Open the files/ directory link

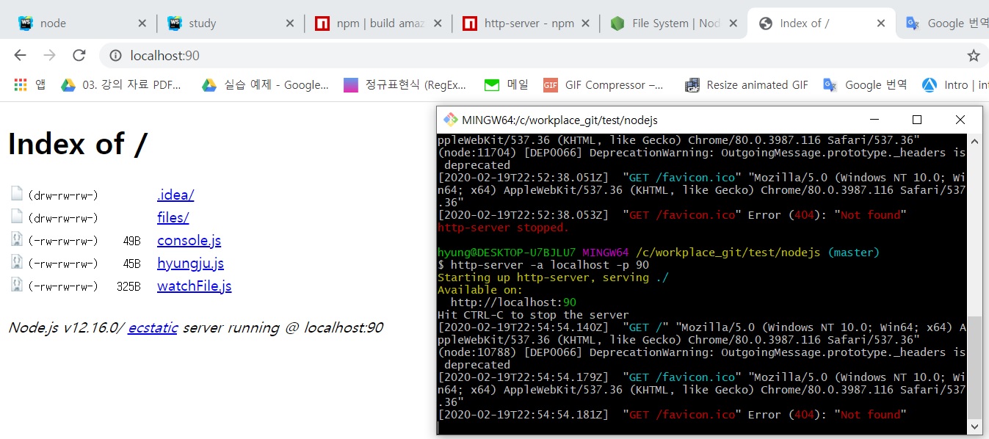click(x=173, y=218)
